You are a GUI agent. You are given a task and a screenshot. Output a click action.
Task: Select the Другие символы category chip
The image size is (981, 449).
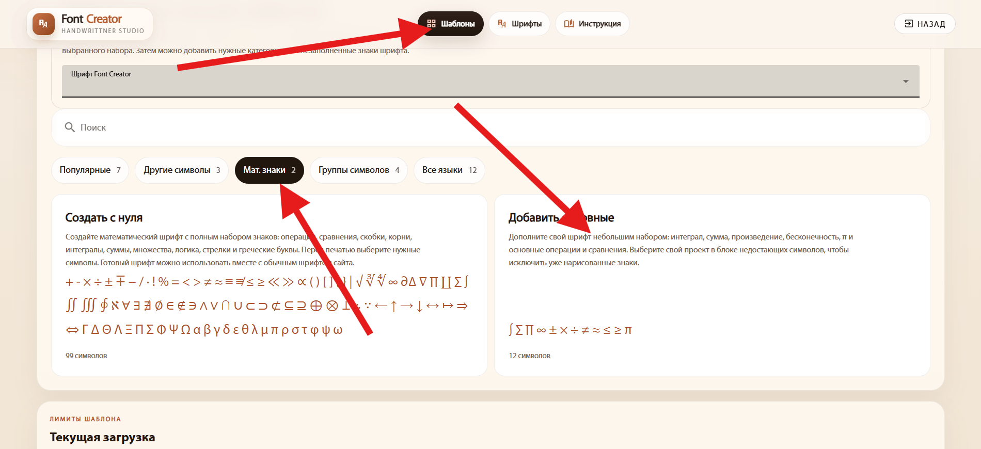(x=182, y=170)
